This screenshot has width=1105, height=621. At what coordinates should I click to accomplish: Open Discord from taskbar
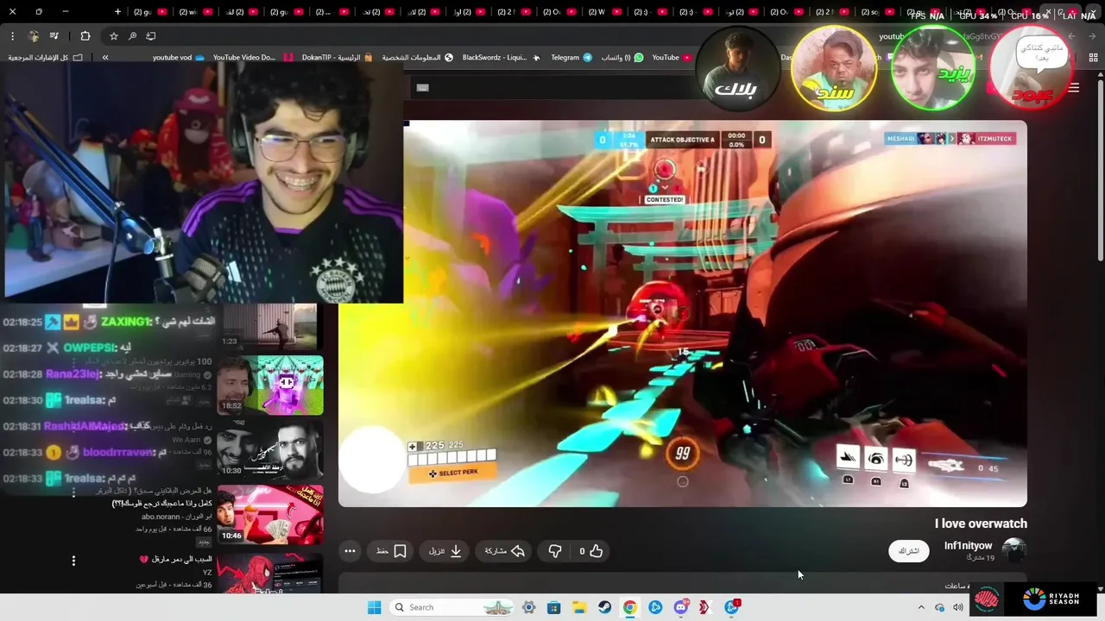point(681,607)
